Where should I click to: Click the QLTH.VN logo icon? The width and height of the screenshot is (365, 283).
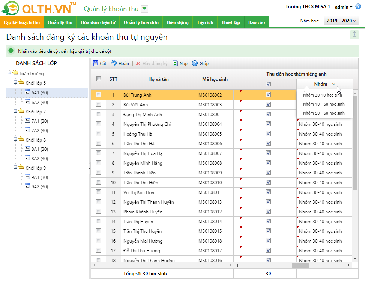[x=11, y=9]
